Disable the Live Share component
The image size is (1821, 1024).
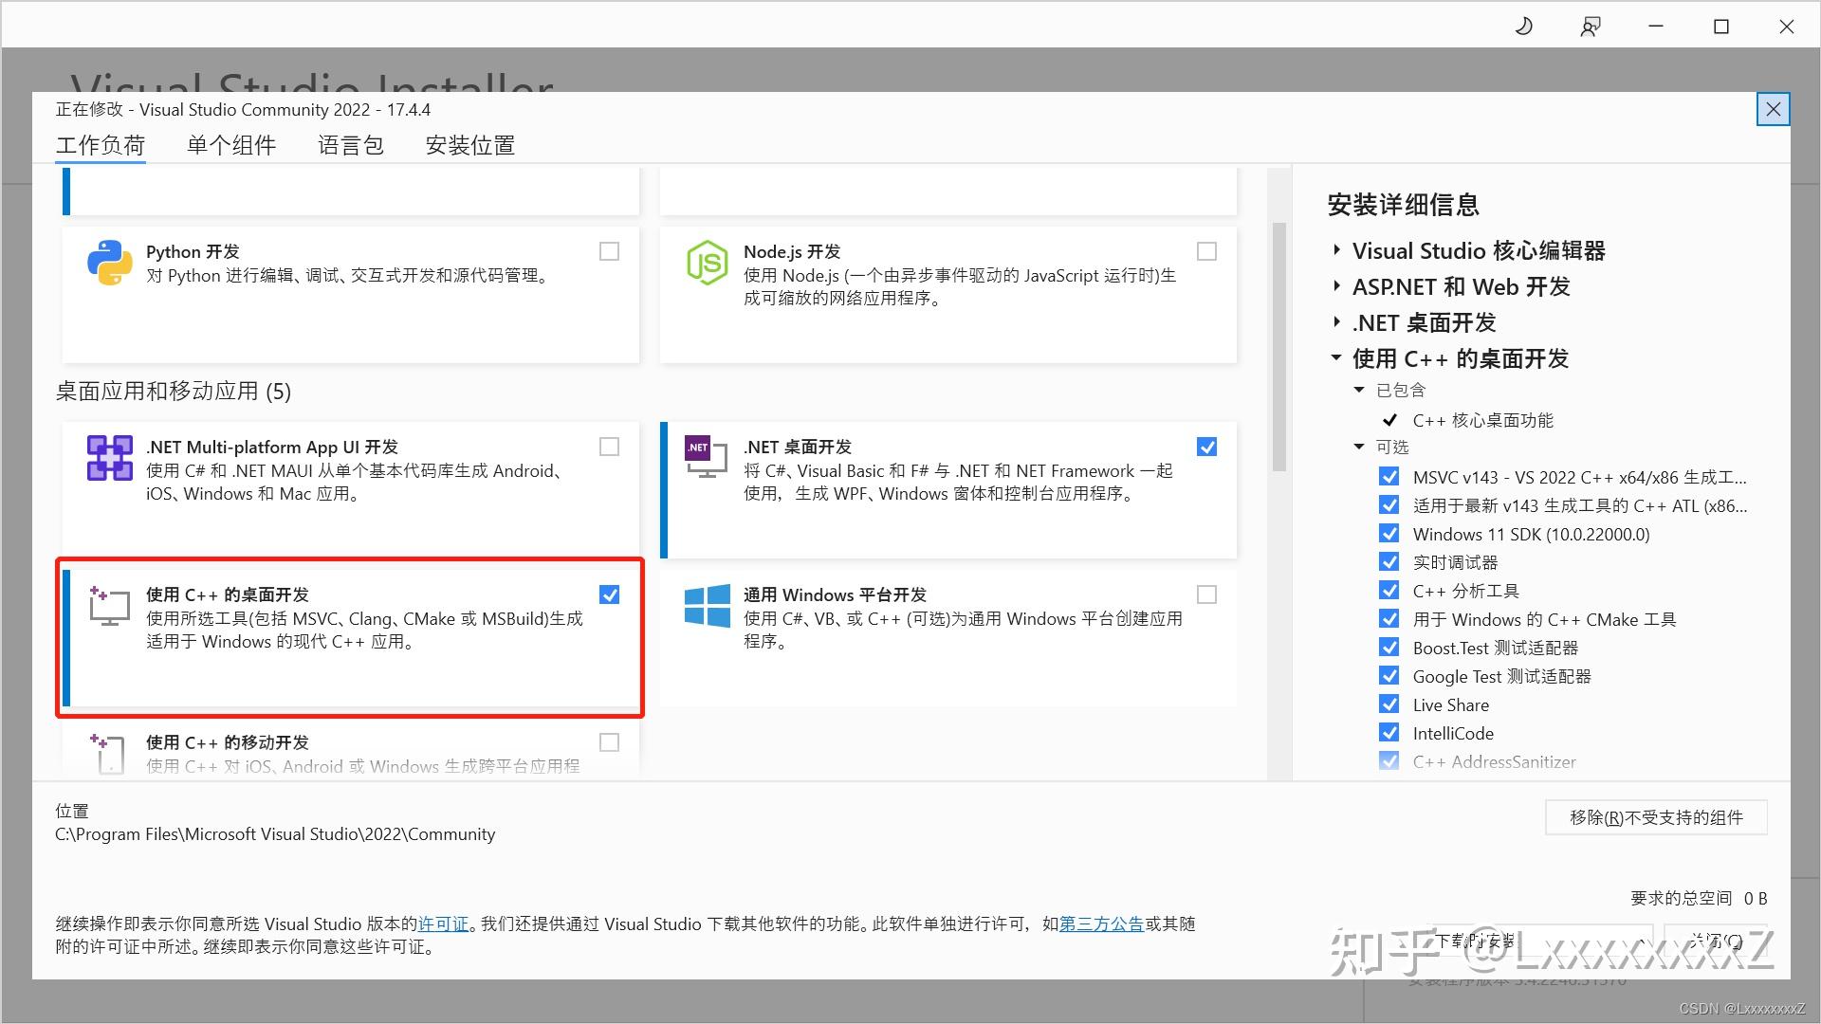(x=1389, y=704)
